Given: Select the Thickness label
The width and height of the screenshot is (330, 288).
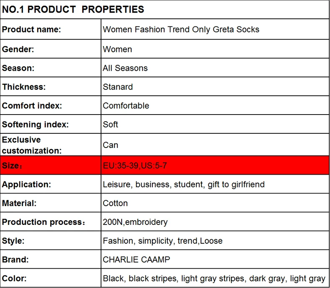Looking at the screenshot, I should click(x=24, y=87).
